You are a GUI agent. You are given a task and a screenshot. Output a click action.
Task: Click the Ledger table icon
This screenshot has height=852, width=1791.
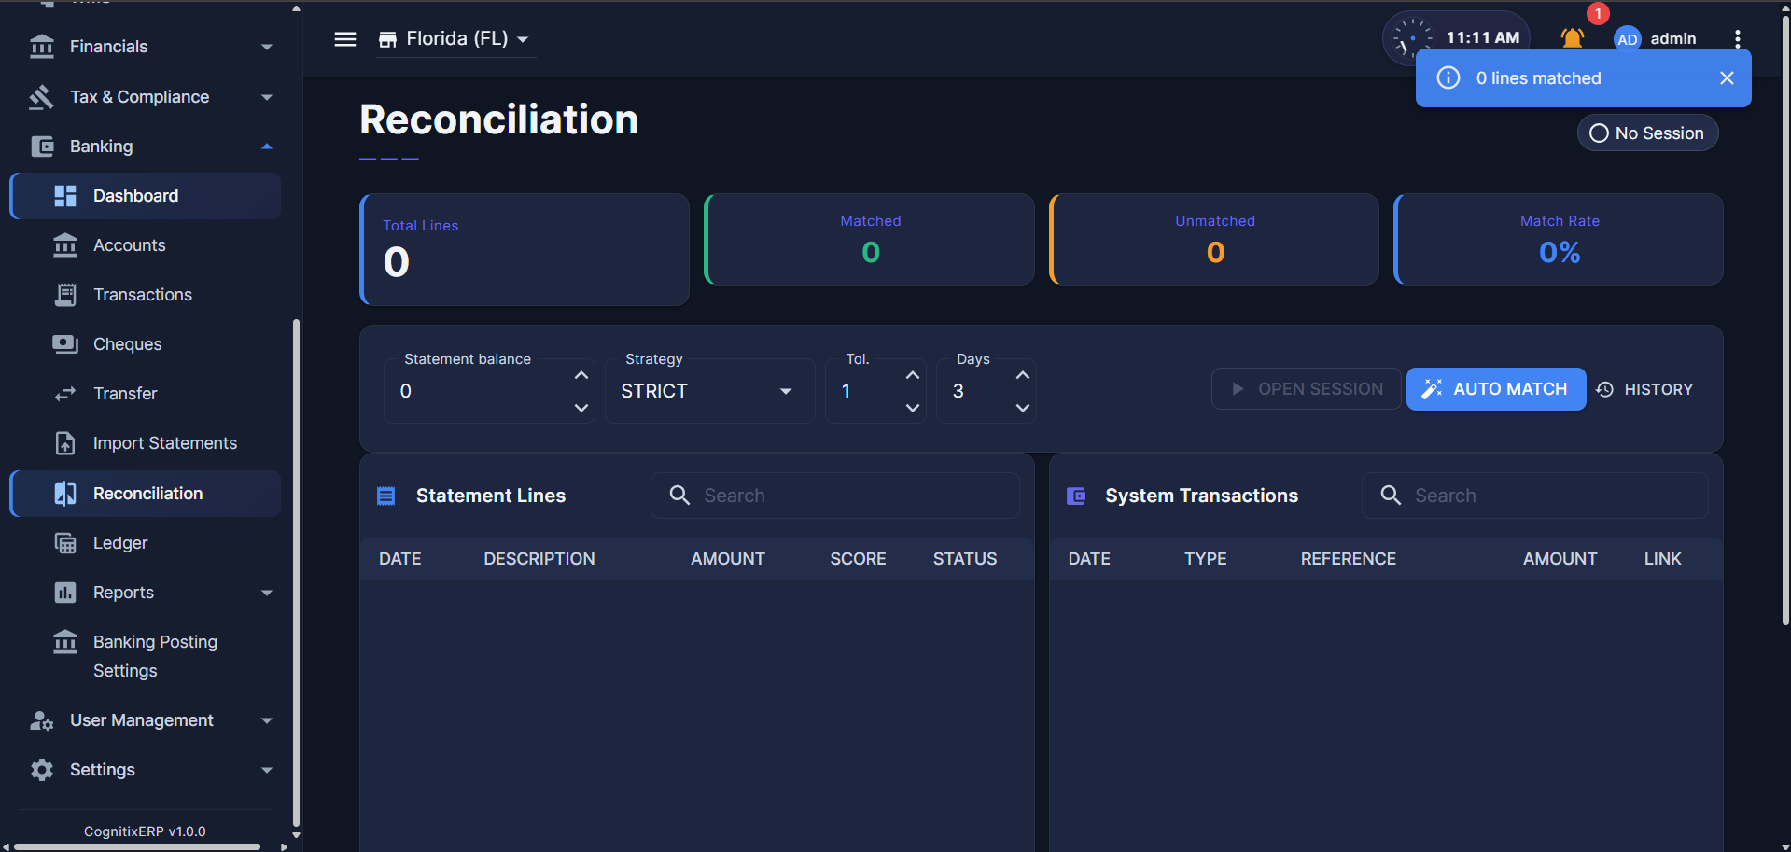point(65,543)
